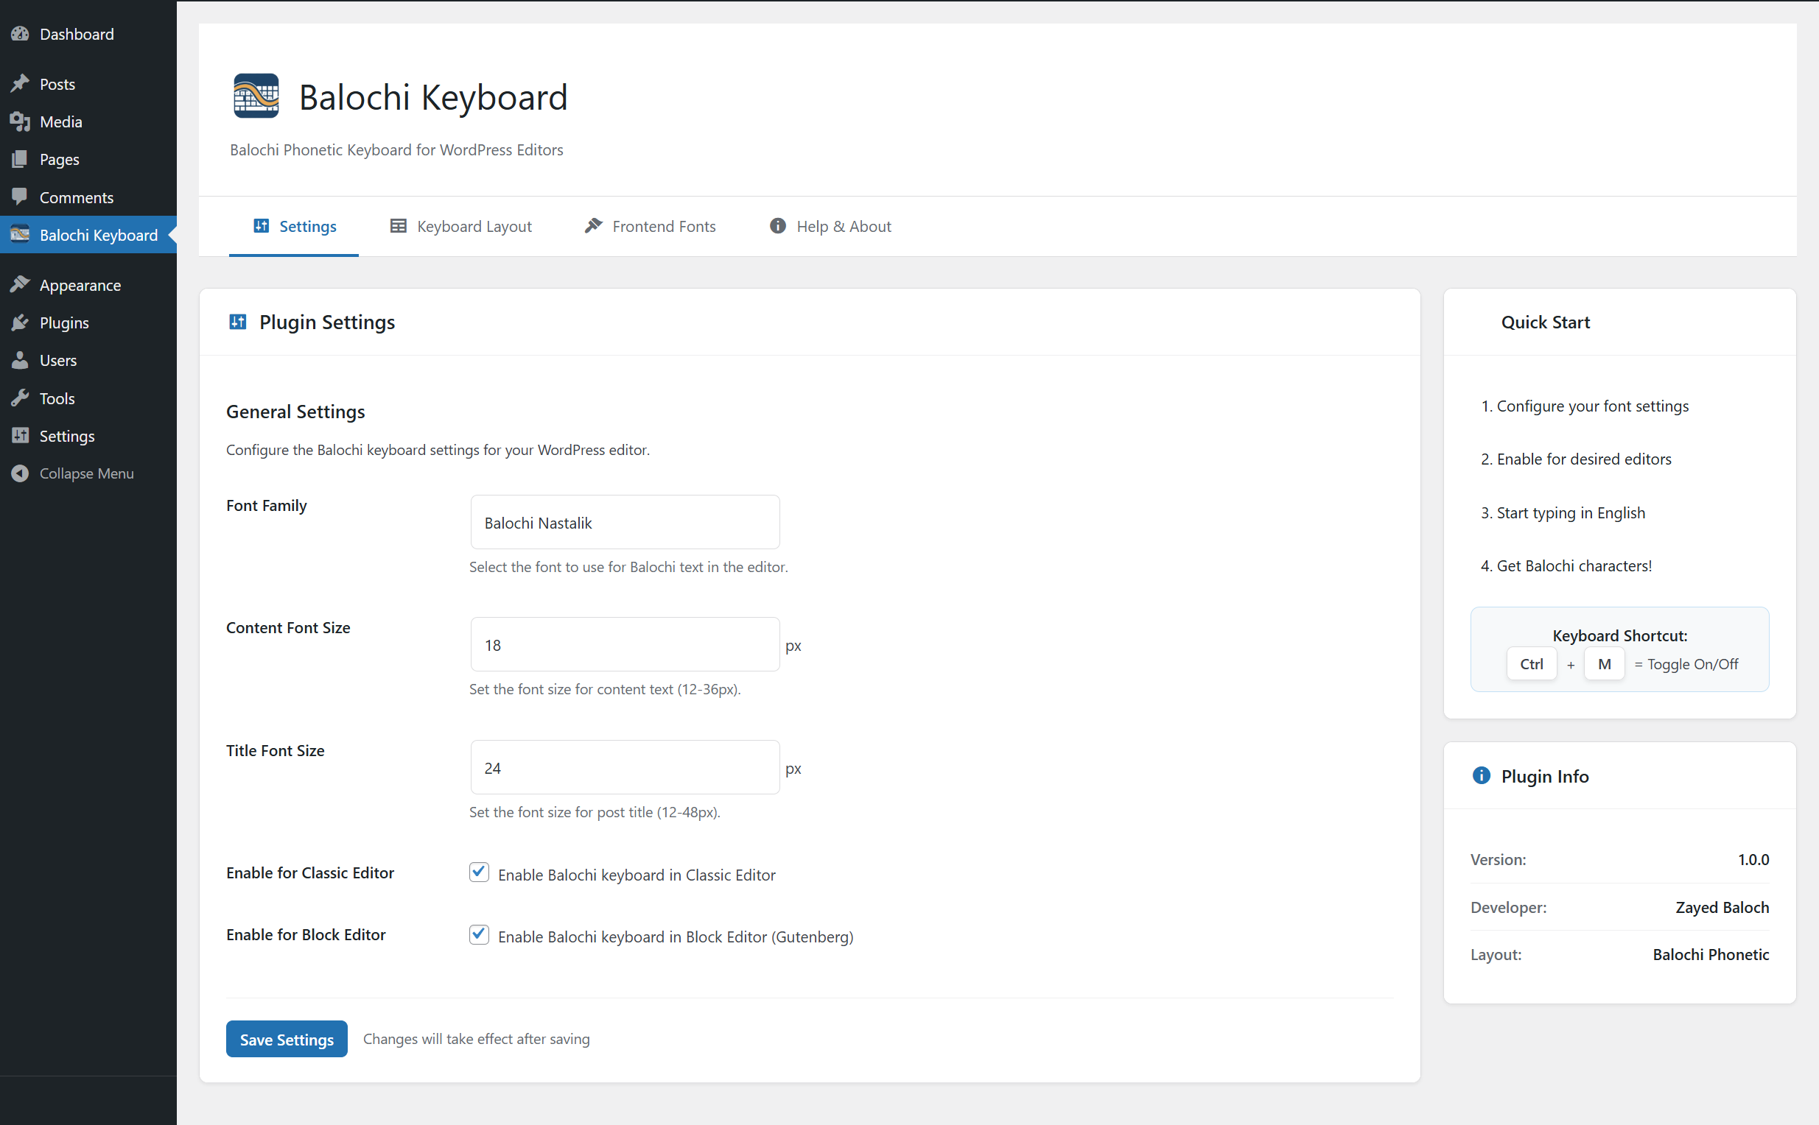Go to Plugins in the sidebar
The image size is (1819, 1125).
pyautogui.click(x=88, y=322)
